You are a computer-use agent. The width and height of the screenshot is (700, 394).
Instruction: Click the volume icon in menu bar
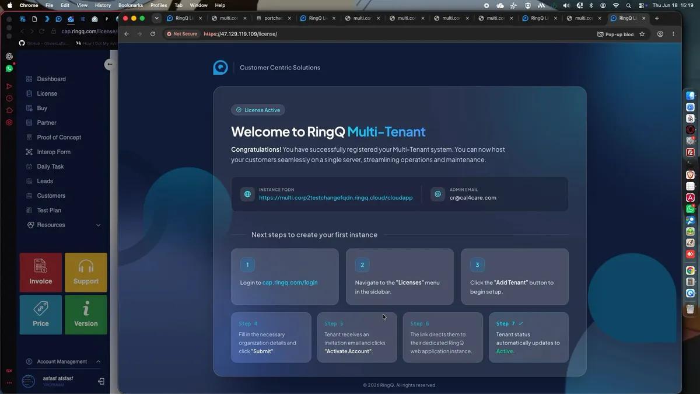pos(566,5)
